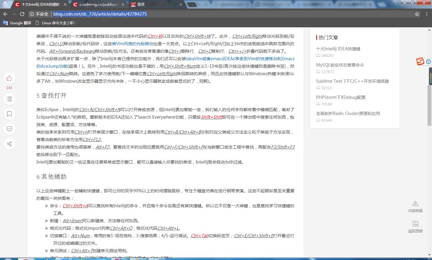
Task: Click the Alt+Insert shortcut text
Action: pyautogui.click(x=72, y=221)
